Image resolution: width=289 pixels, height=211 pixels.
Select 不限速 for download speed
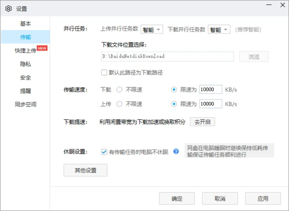pyautogui.click(x=119, y=90)
